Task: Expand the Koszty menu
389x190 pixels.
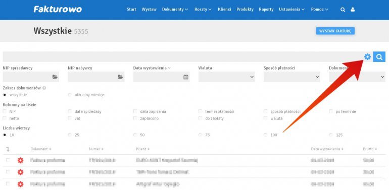Action: point(203,10)
